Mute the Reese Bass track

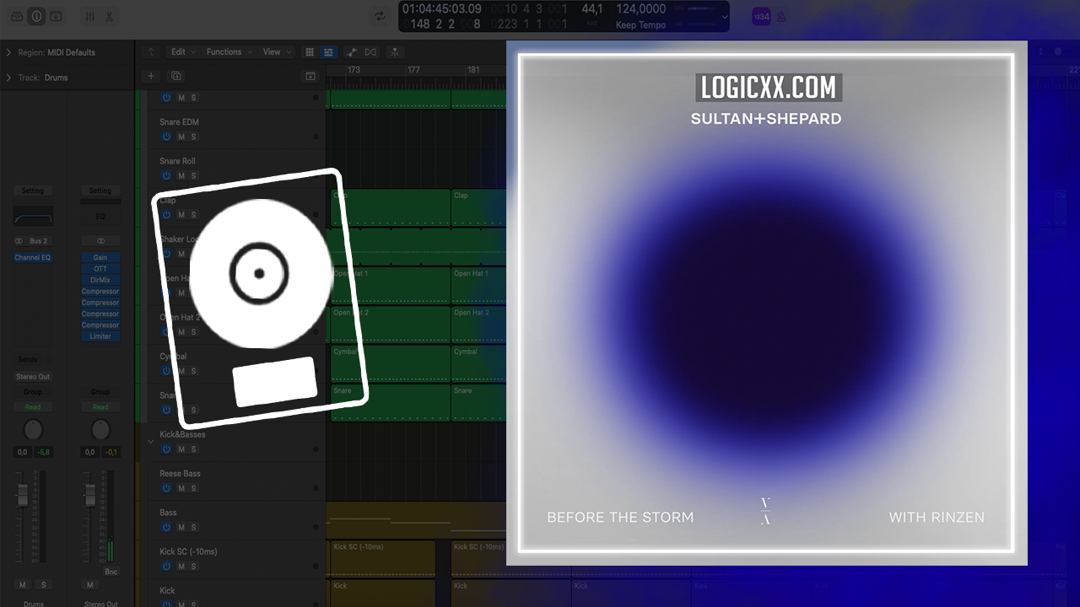181,488
